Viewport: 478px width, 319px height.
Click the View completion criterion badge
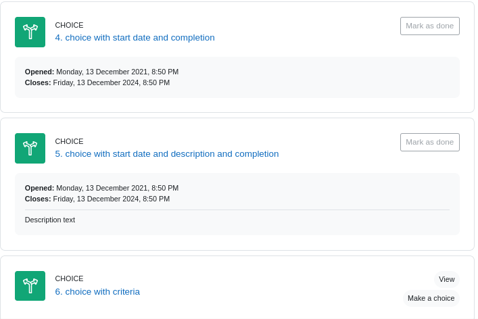447,279
